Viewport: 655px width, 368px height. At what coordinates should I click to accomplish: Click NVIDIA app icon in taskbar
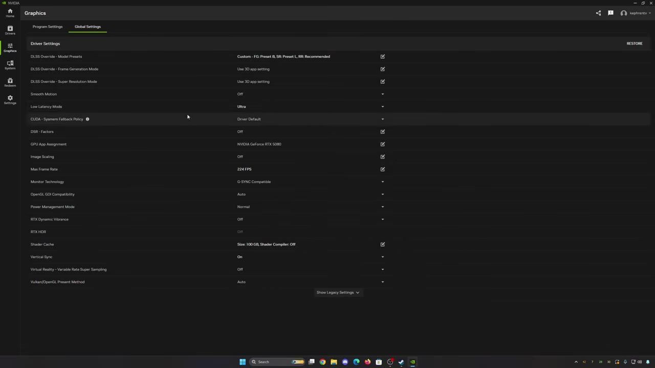click(x=412, y=362)
